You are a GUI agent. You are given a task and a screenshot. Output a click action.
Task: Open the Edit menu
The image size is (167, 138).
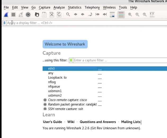tap(15, 7)
